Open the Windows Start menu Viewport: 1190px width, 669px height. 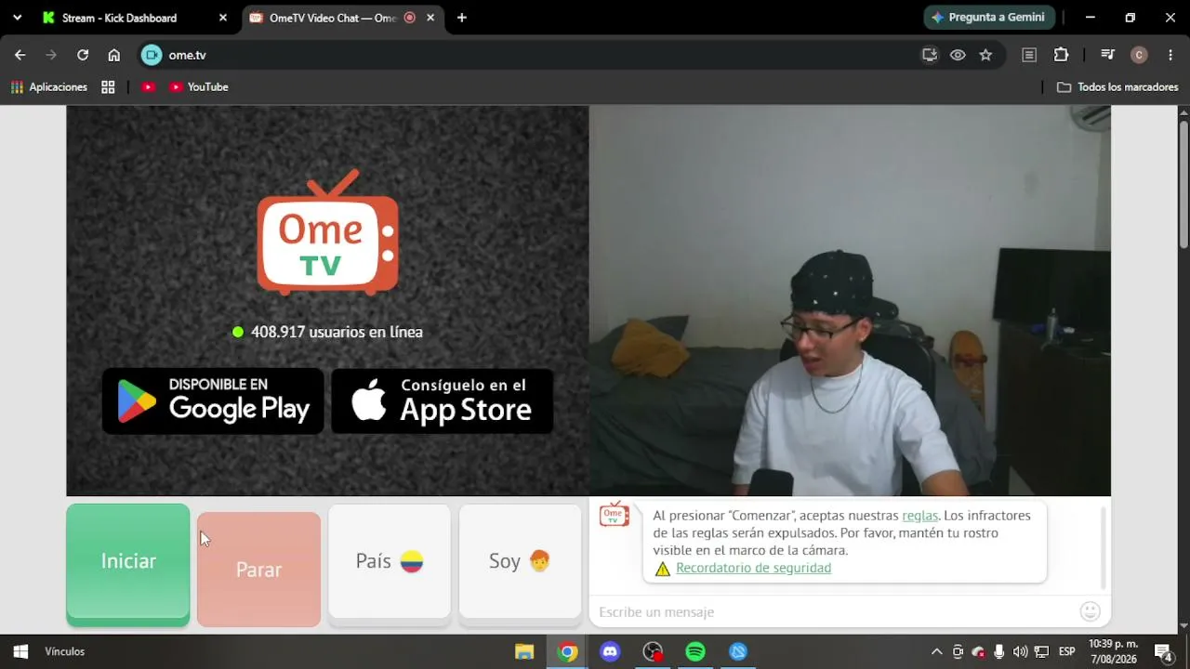click(20, 651)
